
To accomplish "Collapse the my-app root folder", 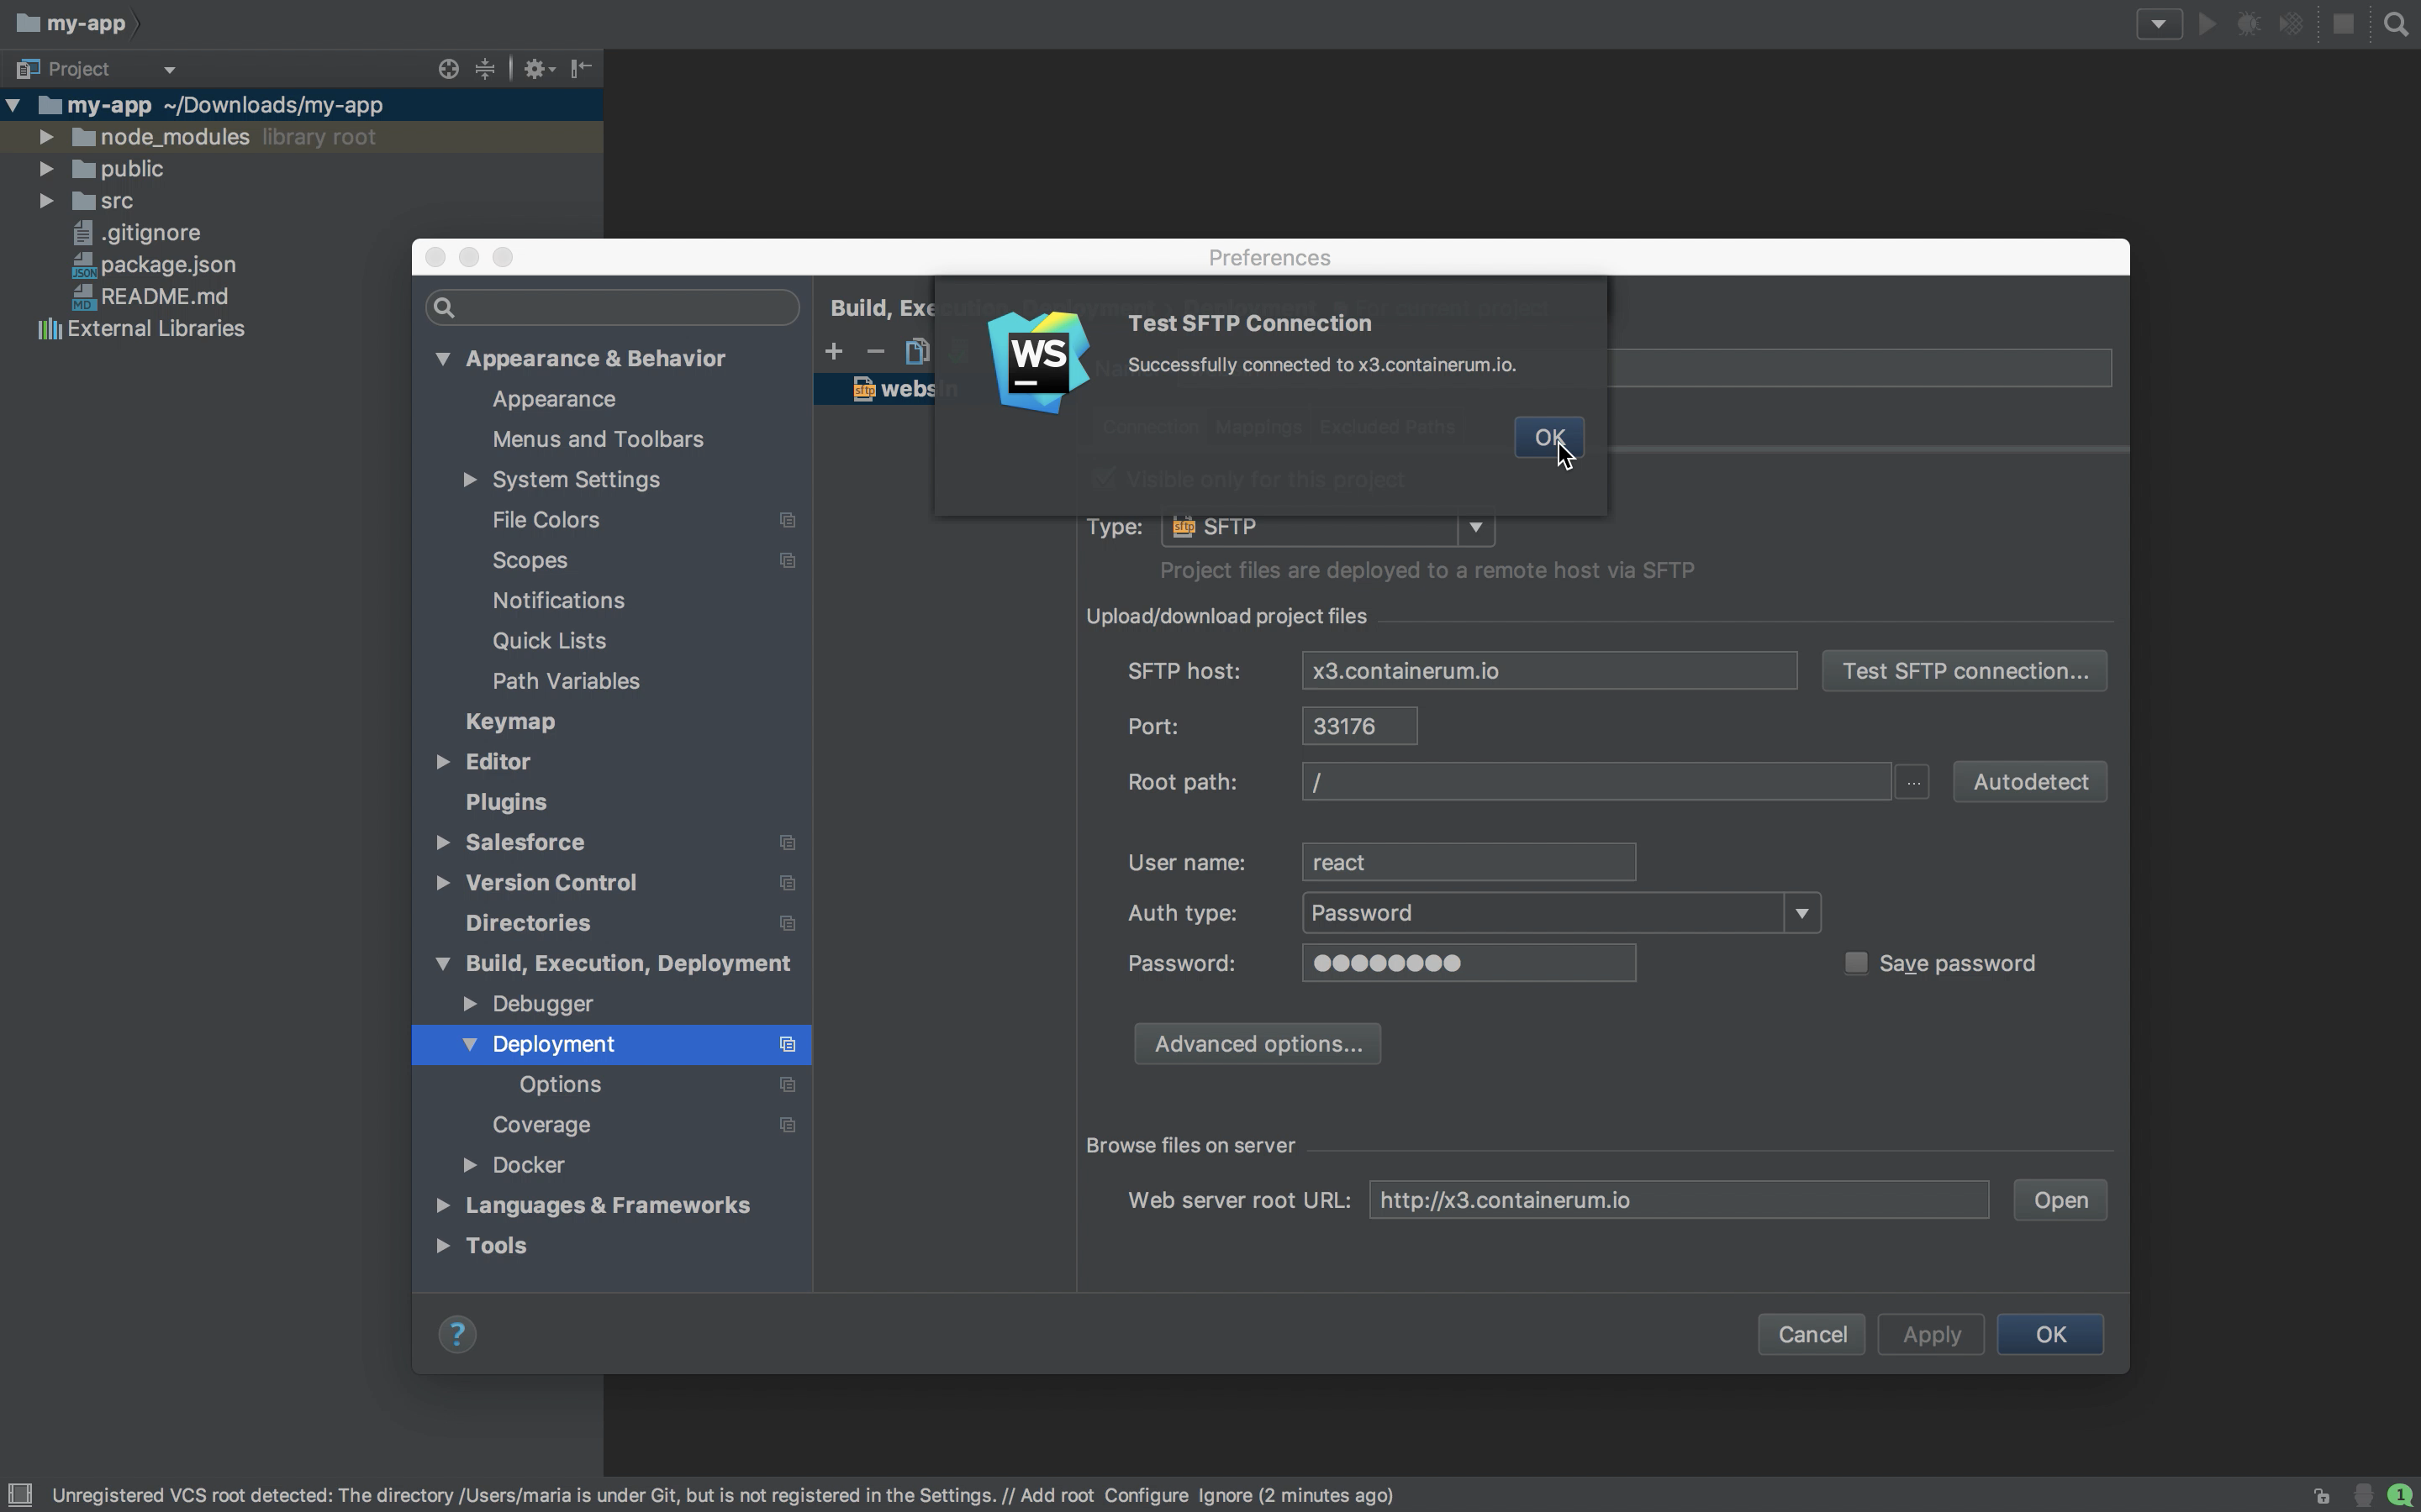I will pos(13,105).
